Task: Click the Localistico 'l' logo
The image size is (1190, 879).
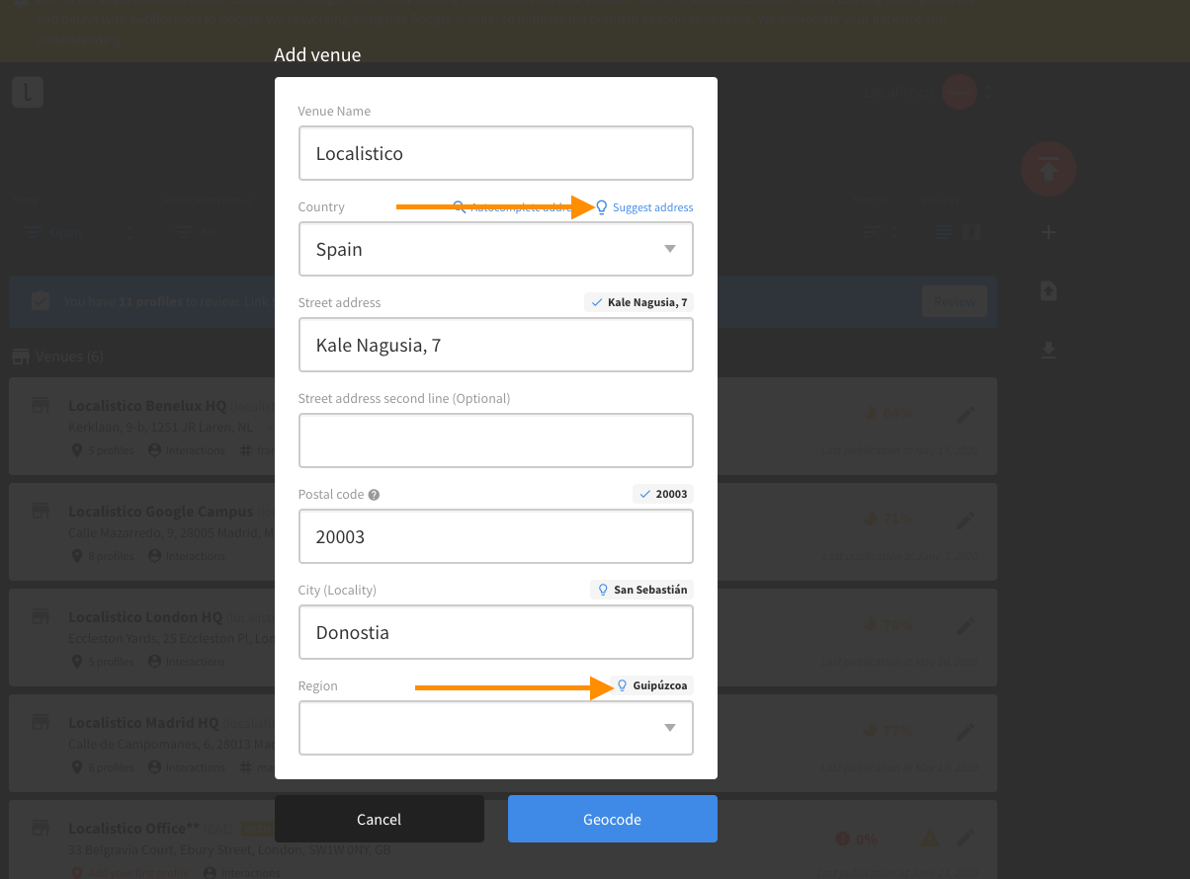Action: tap(28, 93)
